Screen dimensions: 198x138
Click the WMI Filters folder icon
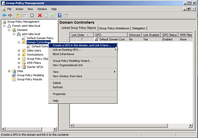point(24,63)
